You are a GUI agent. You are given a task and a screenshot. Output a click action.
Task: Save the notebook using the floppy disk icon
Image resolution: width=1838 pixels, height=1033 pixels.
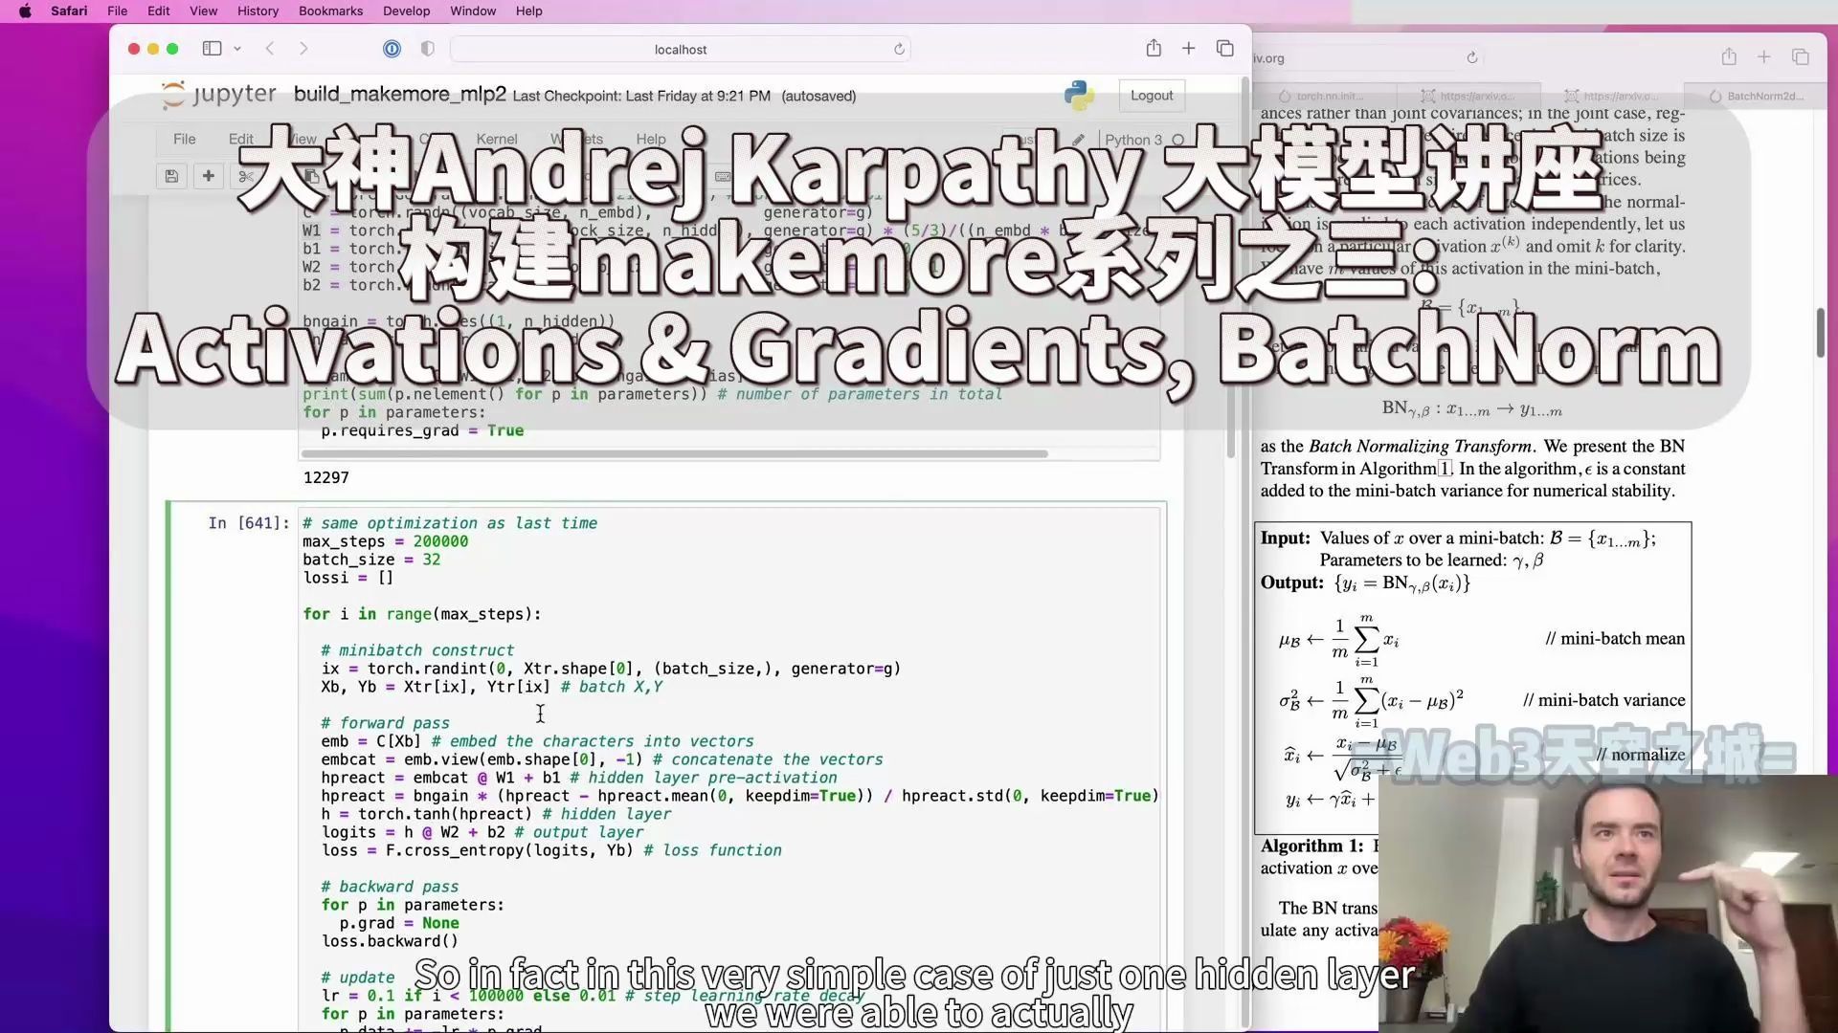pyautogui.click(x=171, y=176)
